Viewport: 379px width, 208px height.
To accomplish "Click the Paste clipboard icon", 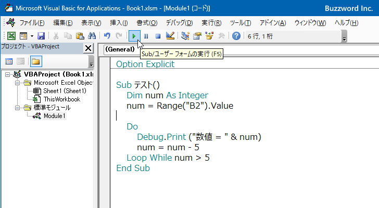I will pyautogui.click(x=80, y=36).
